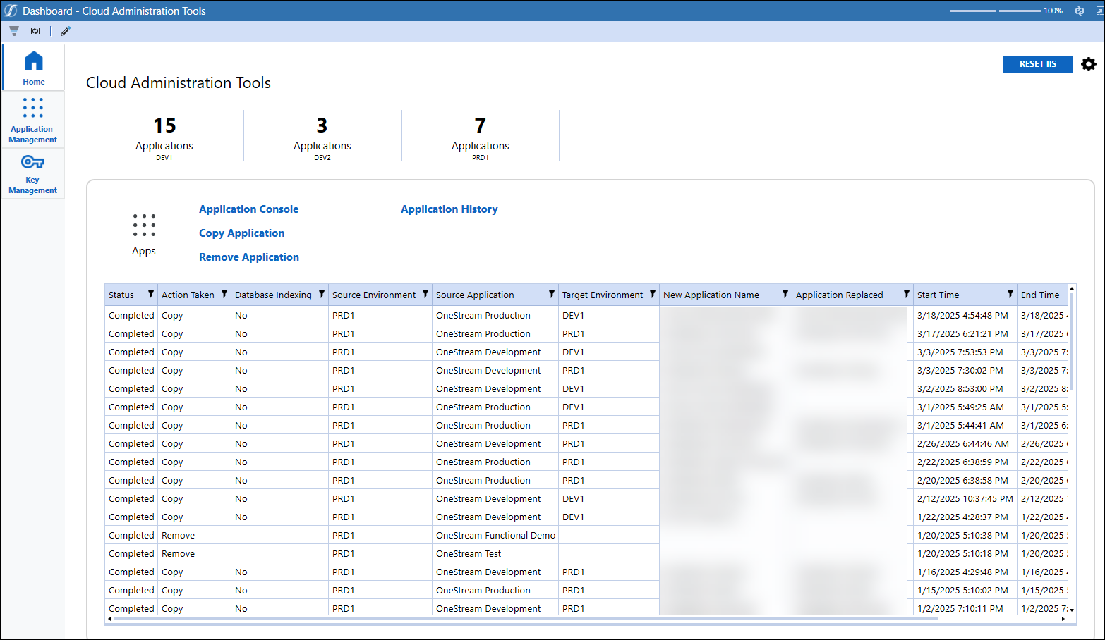Click the Apps grid icon
The height and width of the screenshot is (640, 1105).
(144, 226)
